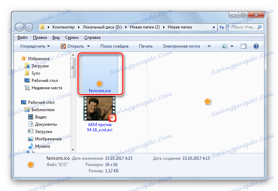Image resolution: width=278 pixels, height=191 pixels.
Task: Open the view options dropdown arrow
Action: 232,46
